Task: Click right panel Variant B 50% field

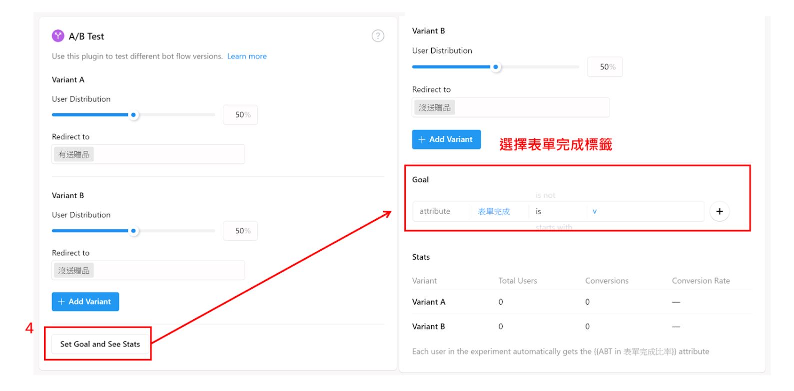Action: click(605, 67)
